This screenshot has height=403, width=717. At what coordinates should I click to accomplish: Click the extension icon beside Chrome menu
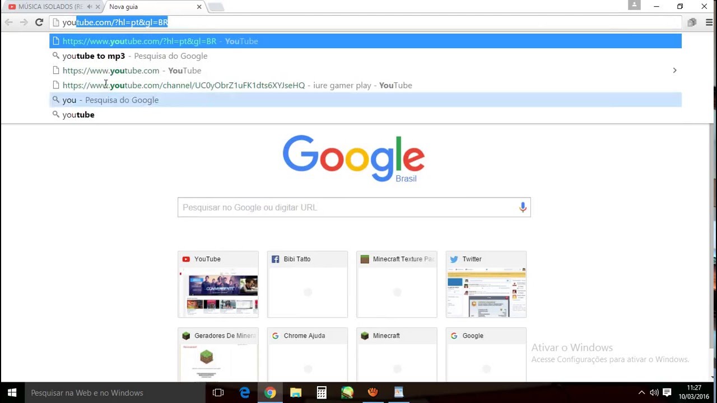(x=692, y=22)
